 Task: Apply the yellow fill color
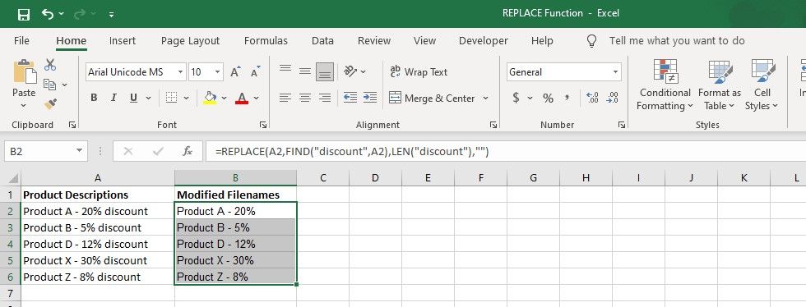coord(209,98)
